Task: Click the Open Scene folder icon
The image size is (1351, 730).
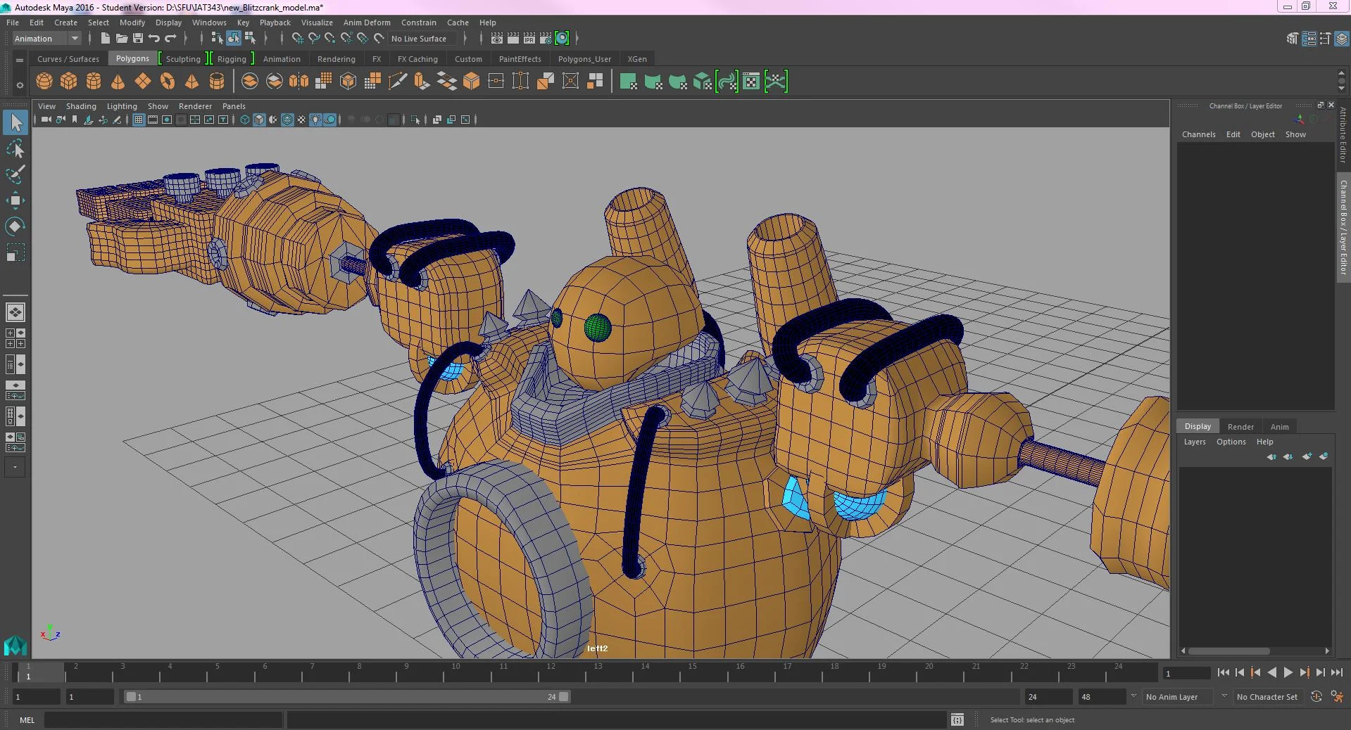Action: coord(122,38)
